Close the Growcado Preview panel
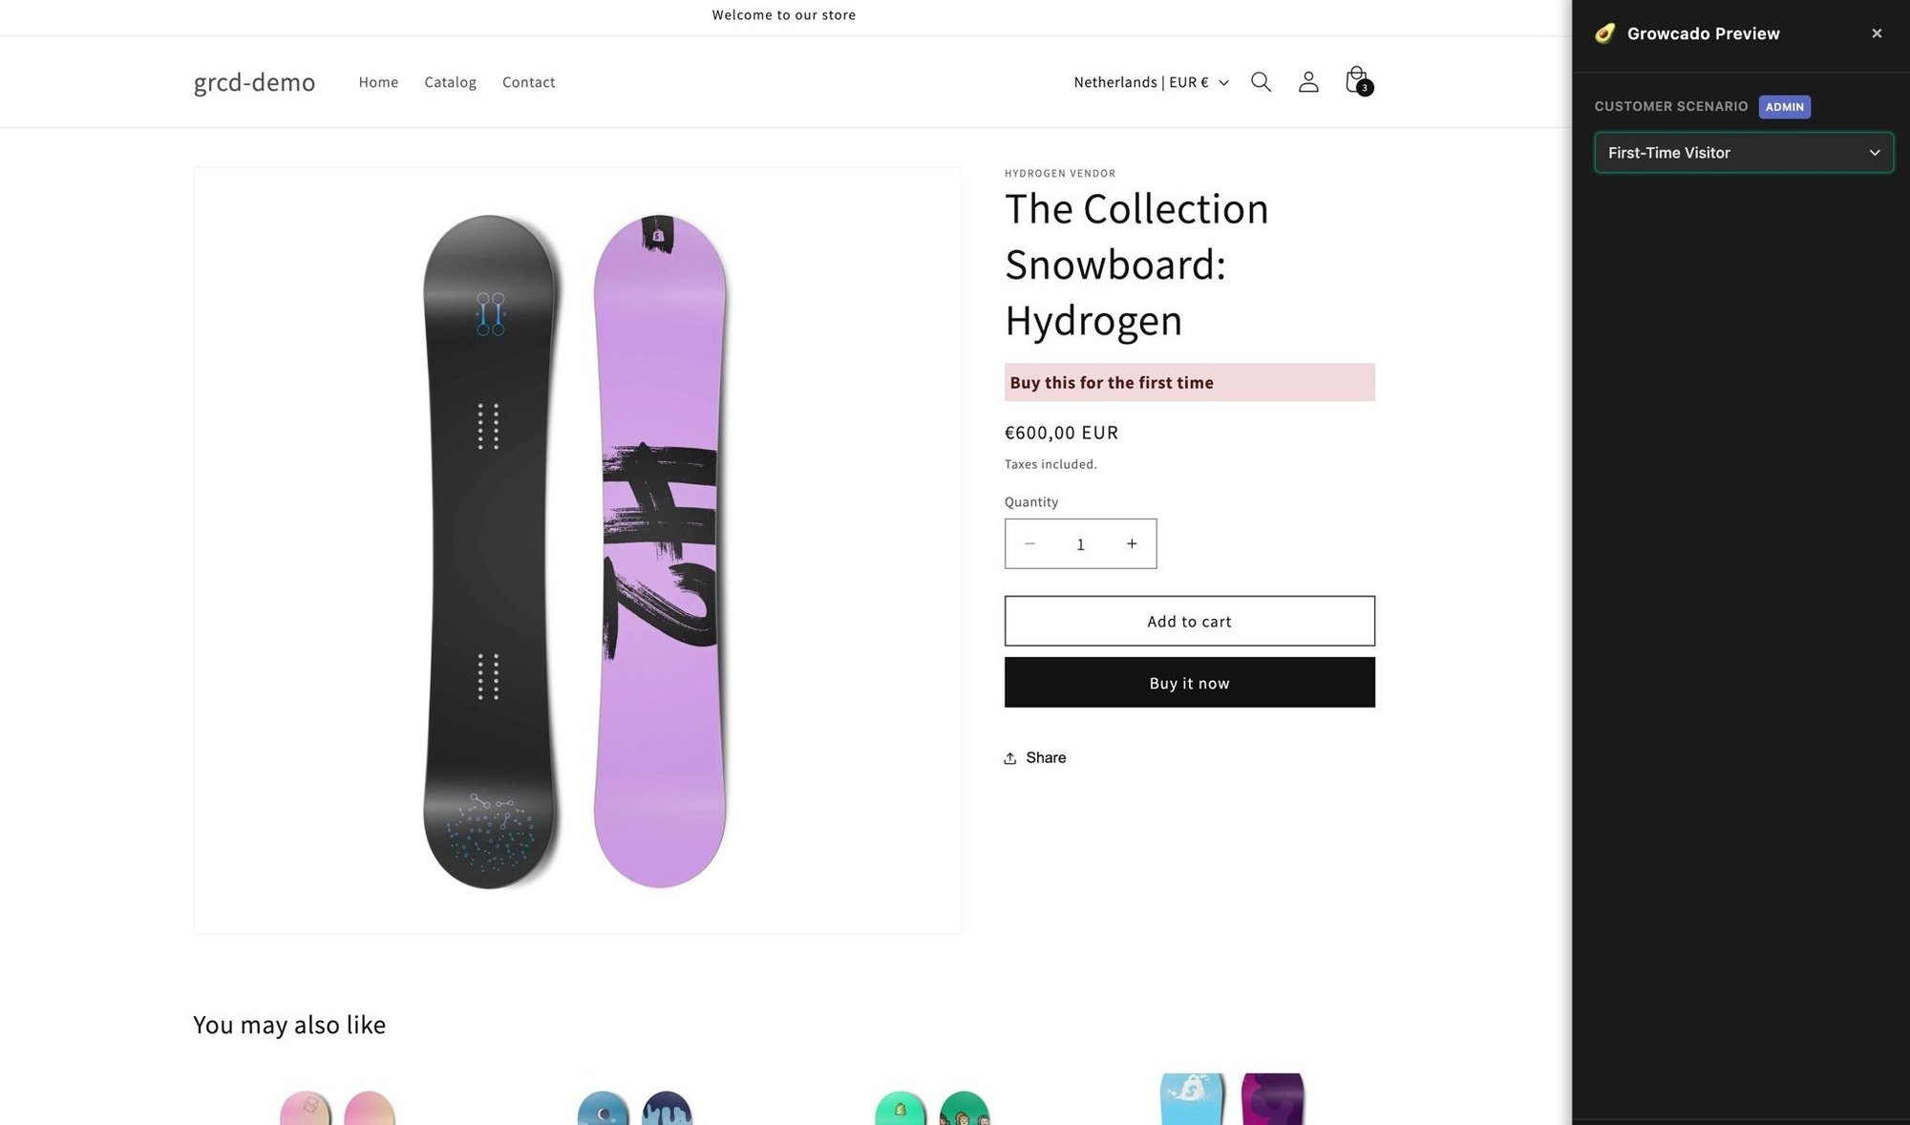 pos(1877,33)
